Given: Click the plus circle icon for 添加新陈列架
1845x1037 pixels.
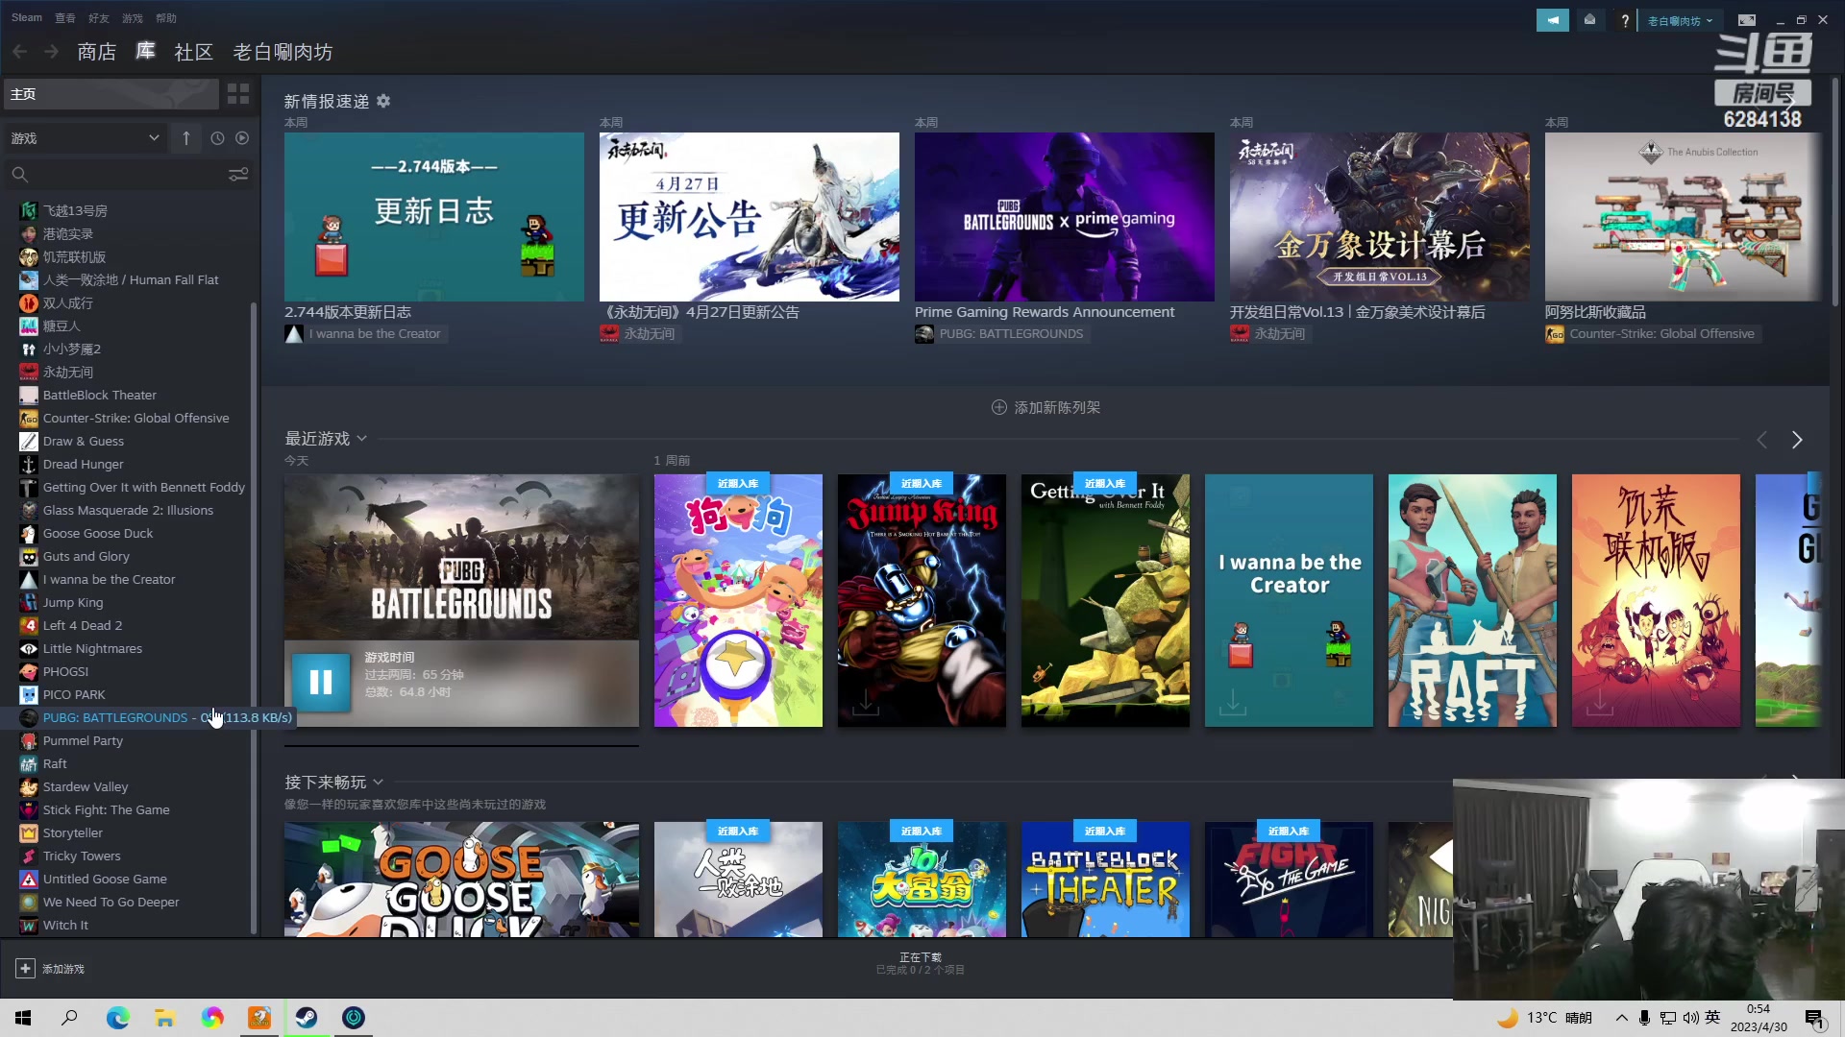Looking at the screenshot, I should (x=998, y=407).
